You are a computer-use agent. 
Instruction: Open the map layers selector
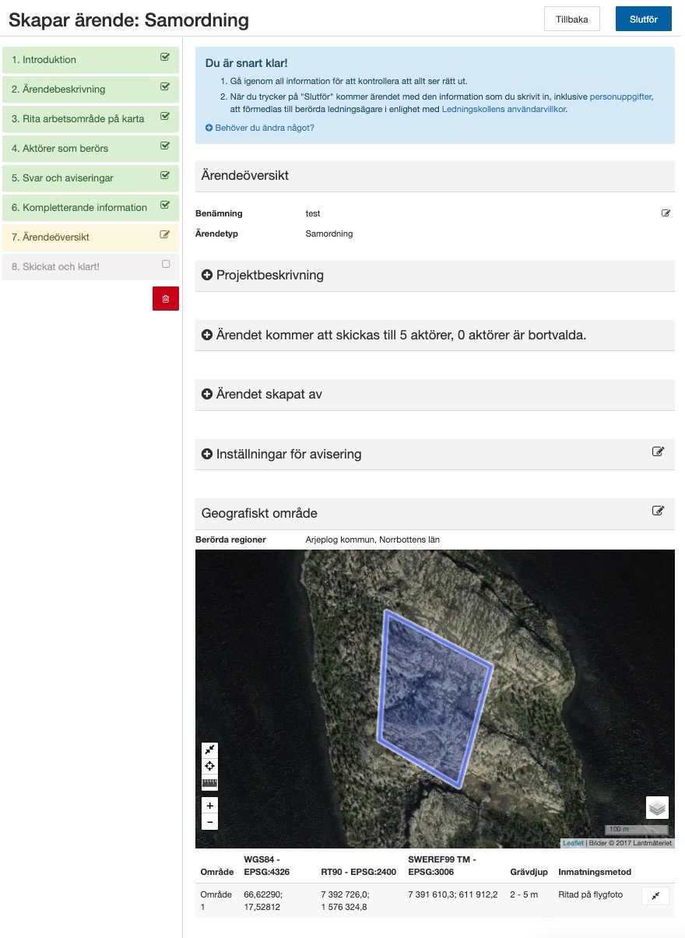pos(657,808)
